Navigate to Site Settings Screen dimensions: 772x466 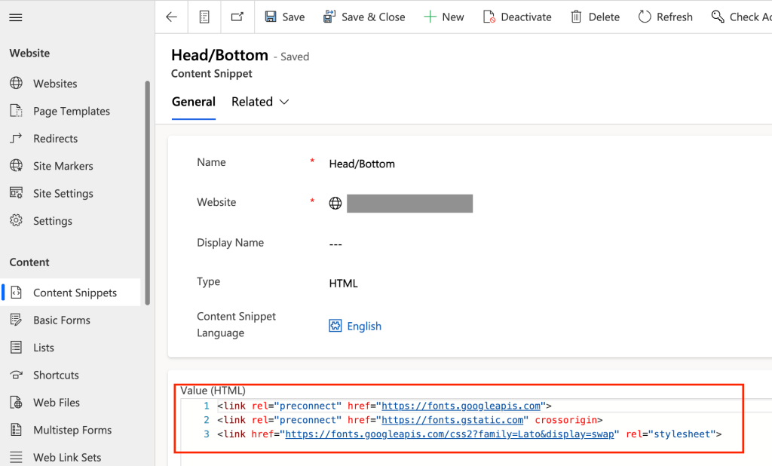[x=63, y=194]
